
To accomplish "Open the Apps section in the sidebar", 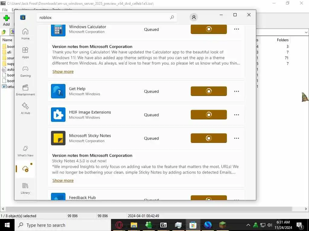I will (x=25, y=53).
